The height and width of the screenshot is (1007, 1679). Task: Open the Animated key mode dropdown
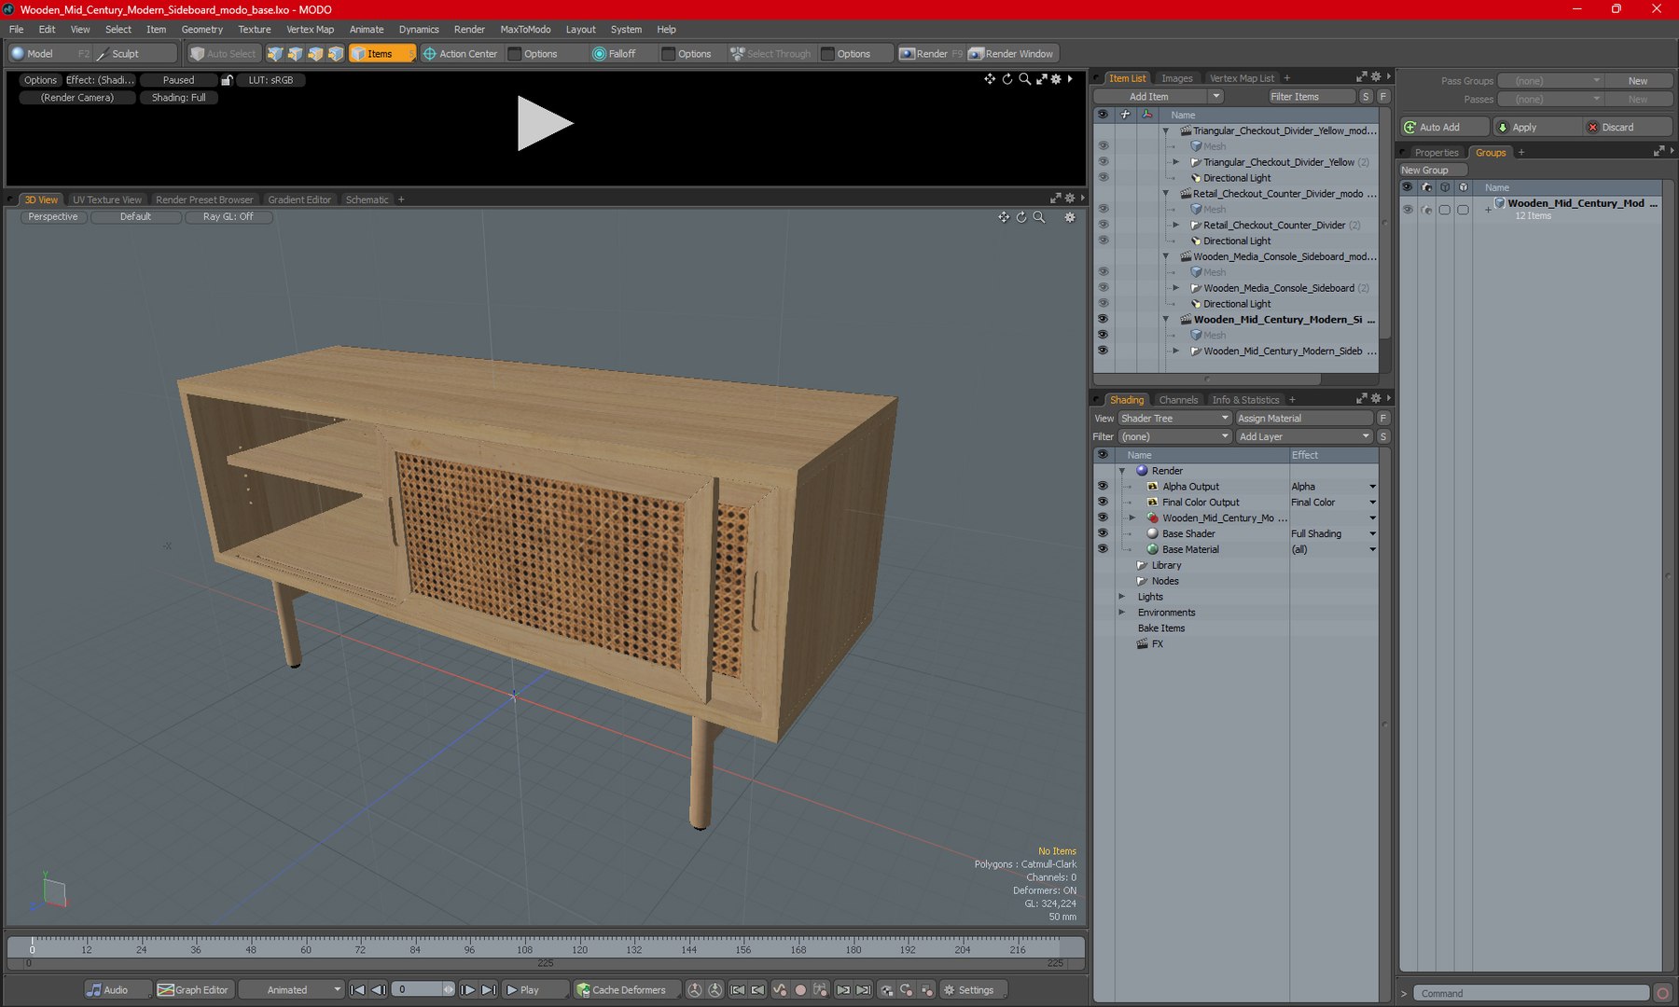pyautogui.click(x=292, y=990)
